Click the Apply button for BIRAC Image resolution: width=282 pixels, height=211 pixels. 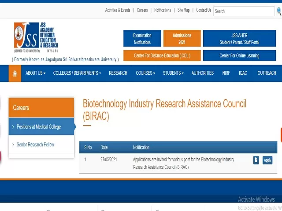click(x=267, y=160)
